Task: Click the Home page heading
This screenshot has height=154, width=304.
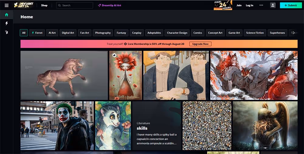Action: click(x=27, y=17)
